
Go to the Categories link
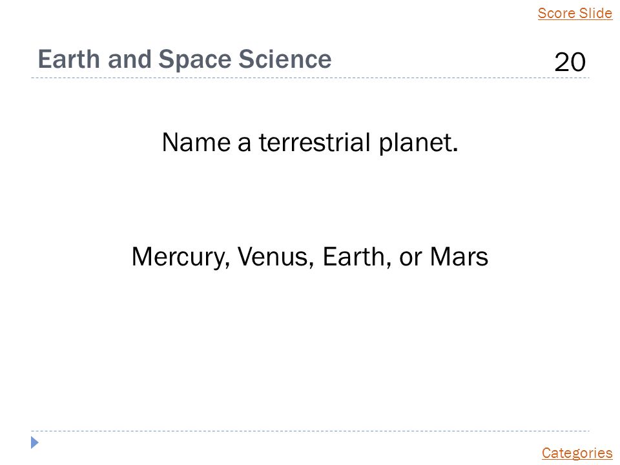[x=577, y=453]
